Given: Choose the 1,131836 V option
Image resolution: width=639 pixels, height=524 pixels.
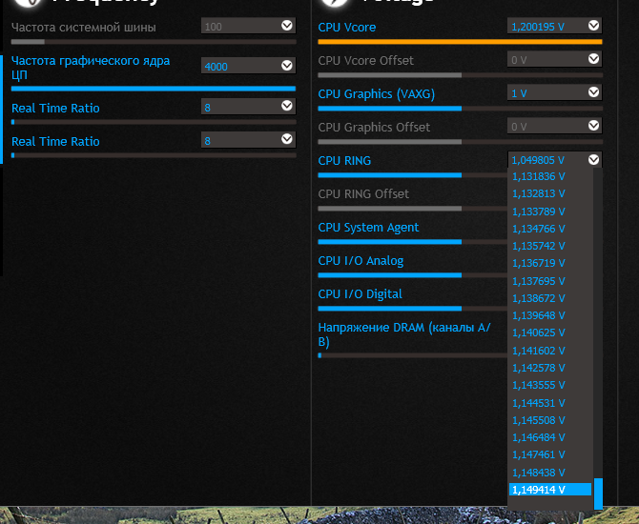Looking at the screenshot, I should [x=549, y=175].
